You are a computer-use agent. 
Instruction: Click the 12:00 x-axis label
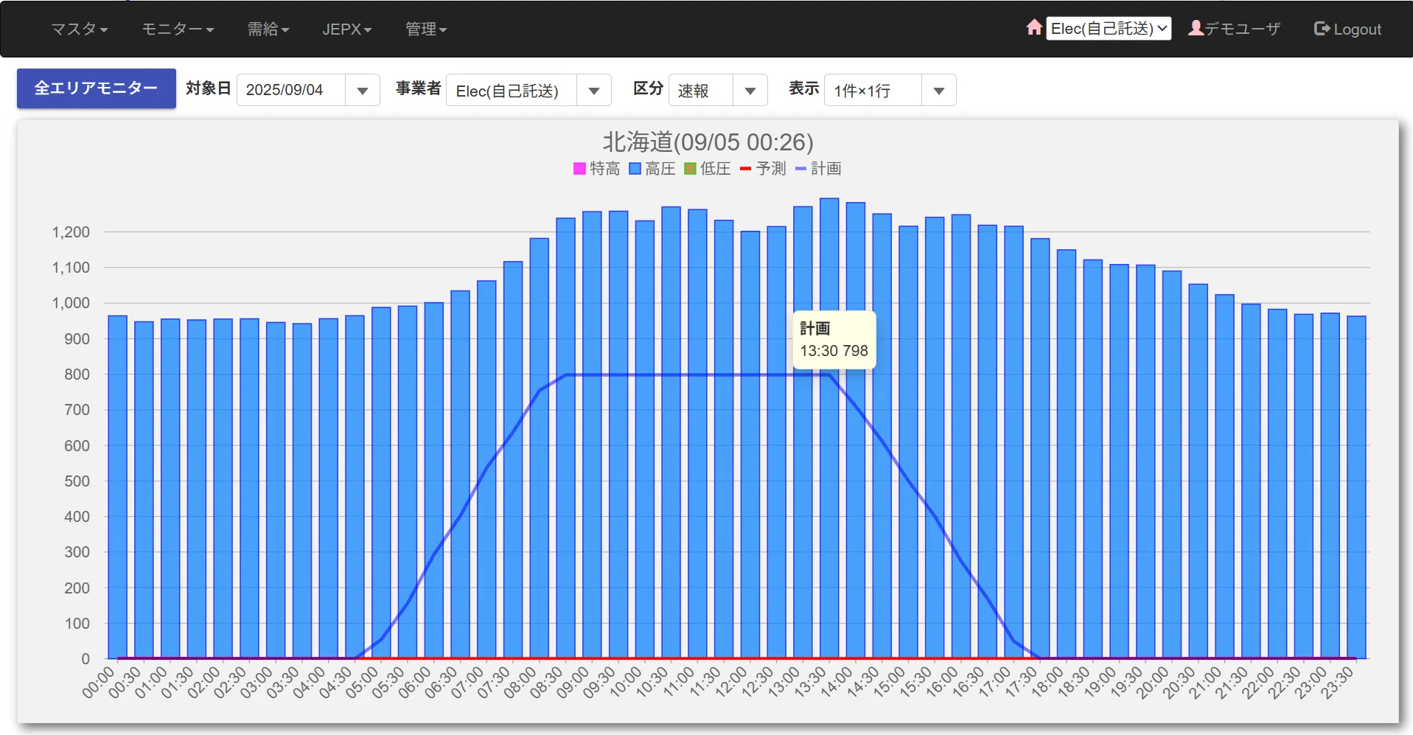pyautogui.click(x=730, y=683)
